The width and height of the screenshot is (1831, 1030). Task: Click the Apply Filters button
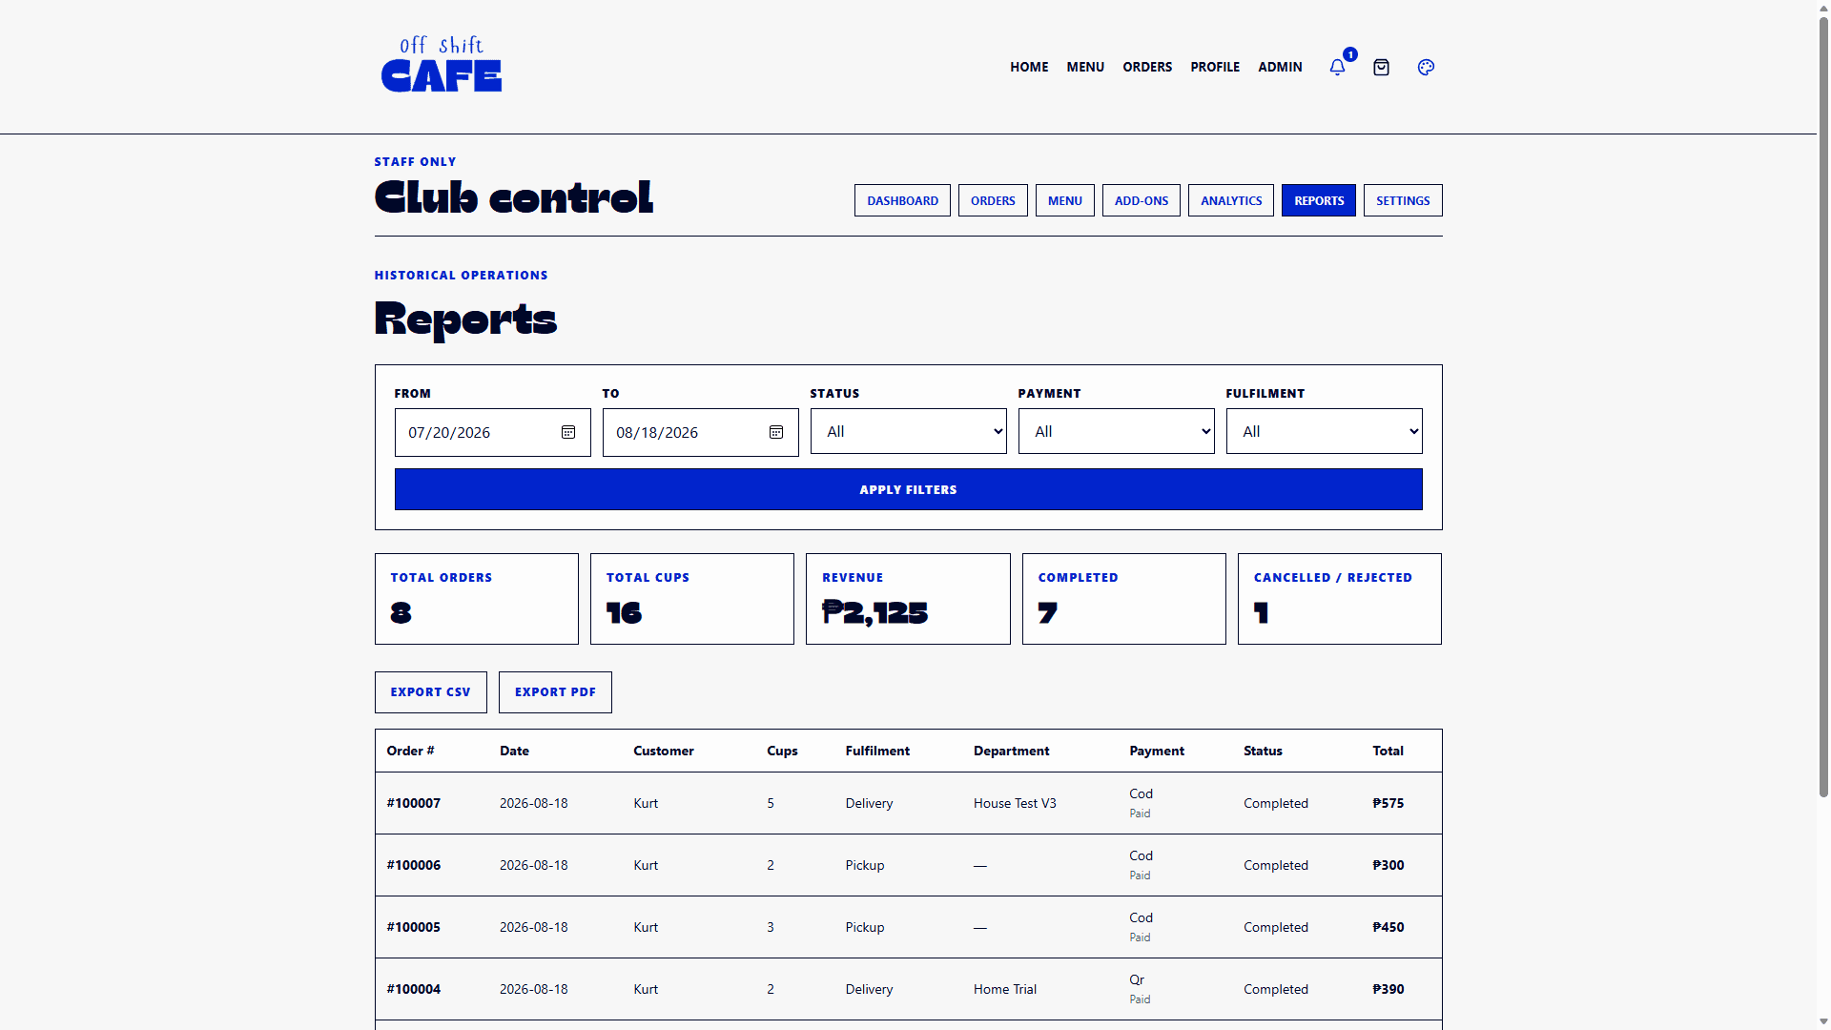click(x=908, y=489)
